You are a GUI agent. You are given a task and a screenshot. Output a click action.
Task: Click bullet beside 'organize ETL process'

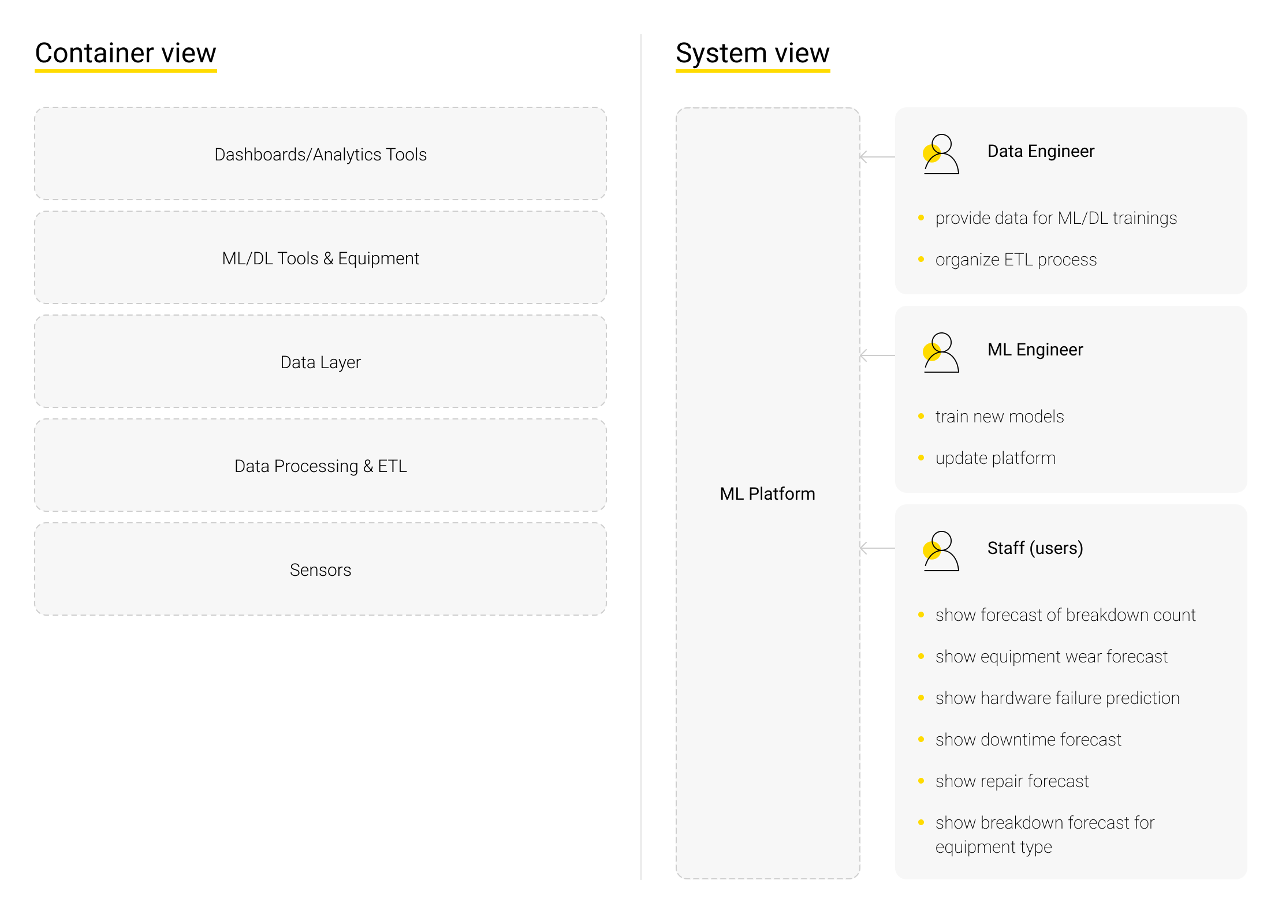pyautogui.click(x=921, y=259)
